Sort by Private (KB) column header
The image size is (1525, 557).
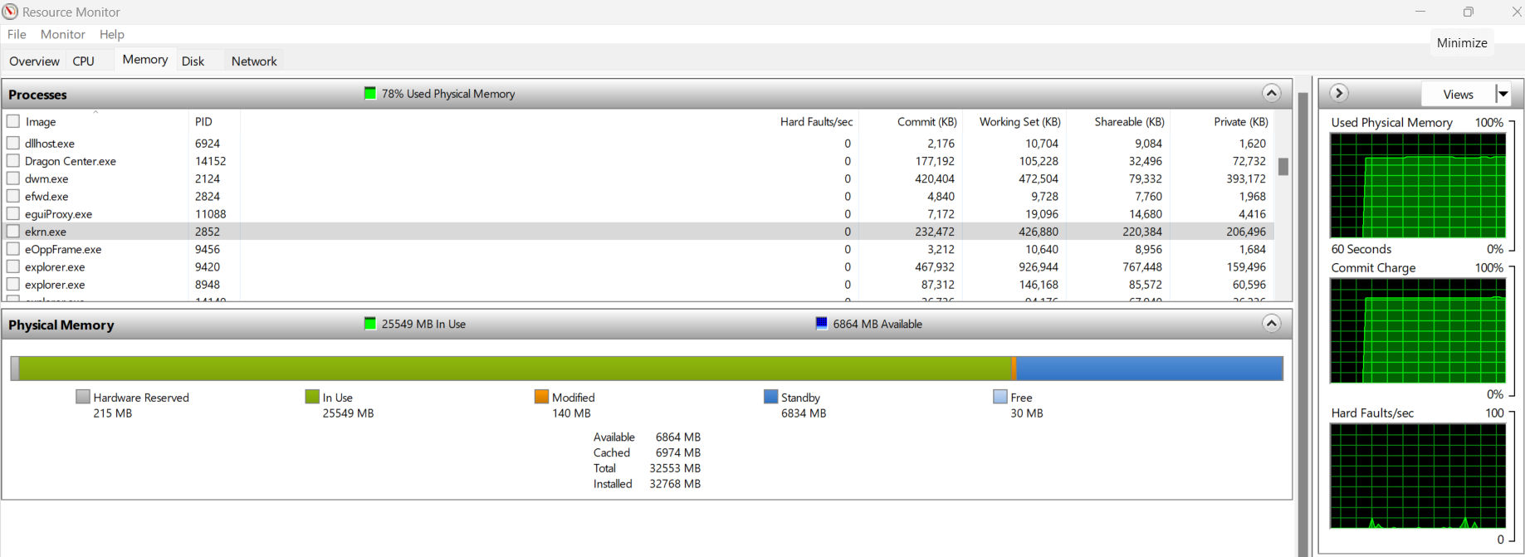1240,121
